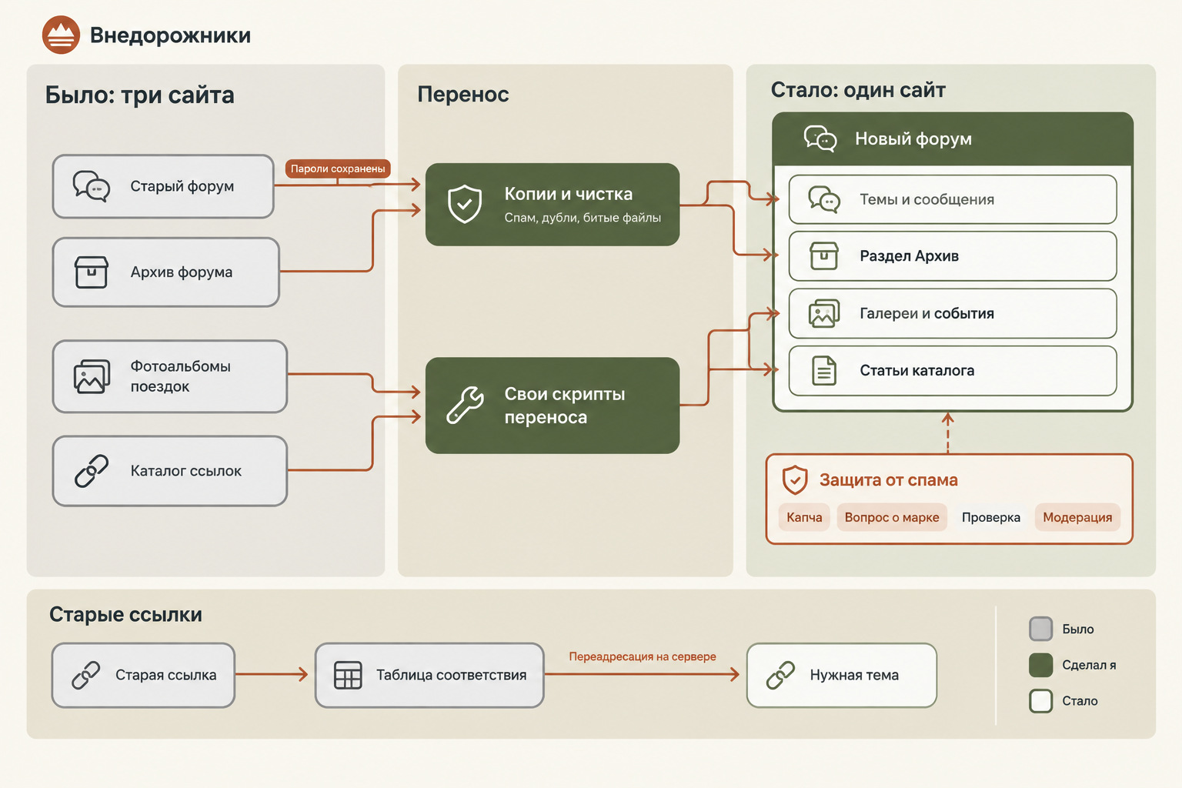Click the chat icon in Новый форум header
Image resolution: width=1182 pixels, height=788 pixels.
(x=820, y=139)
